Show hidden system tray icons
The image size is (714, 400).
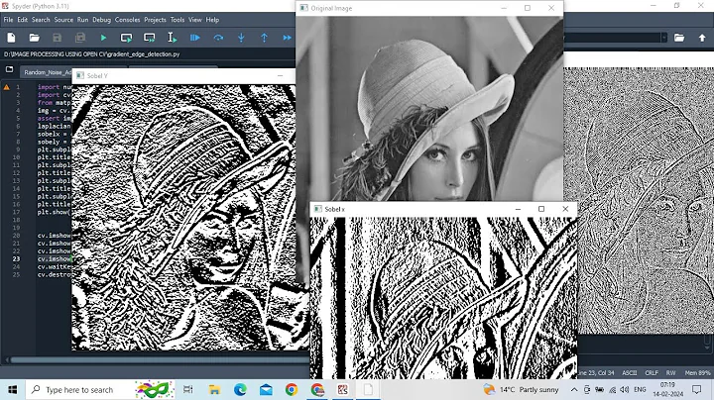(x=574, y=389)
